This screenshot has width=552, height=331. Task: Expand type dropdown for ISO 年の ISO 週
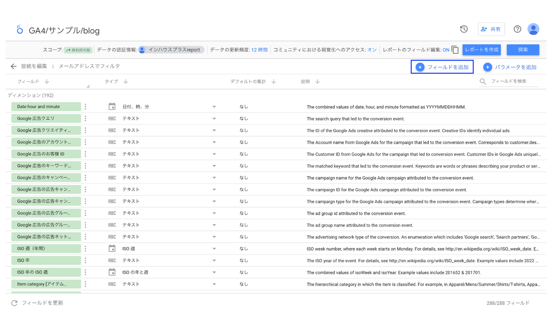(214, 273)
